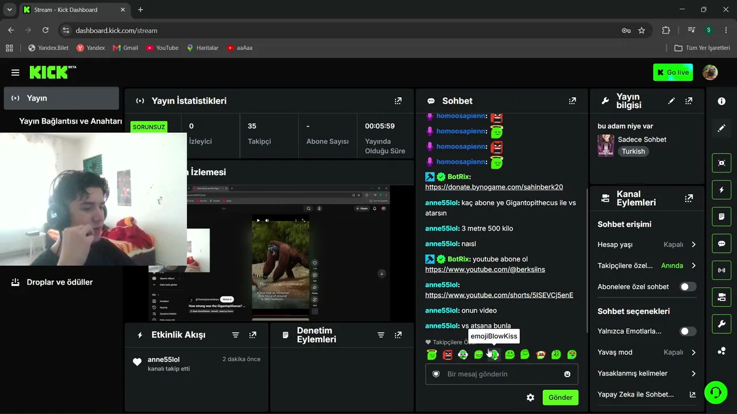The image size is (737, 414).
Task: Open a new browser tab with plus button
Action: pyautogui.click(x=140, y=10)
